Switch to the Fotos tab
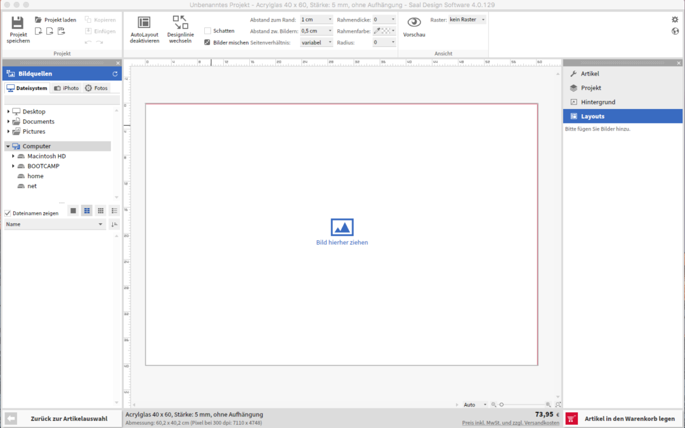The image size is (685, 428). (96, 88)
